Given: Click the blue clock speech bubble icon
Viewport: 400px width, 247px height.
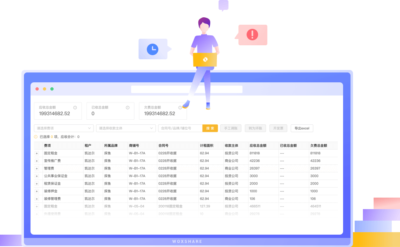Looking at the screenshot, I should coord(153,49).
